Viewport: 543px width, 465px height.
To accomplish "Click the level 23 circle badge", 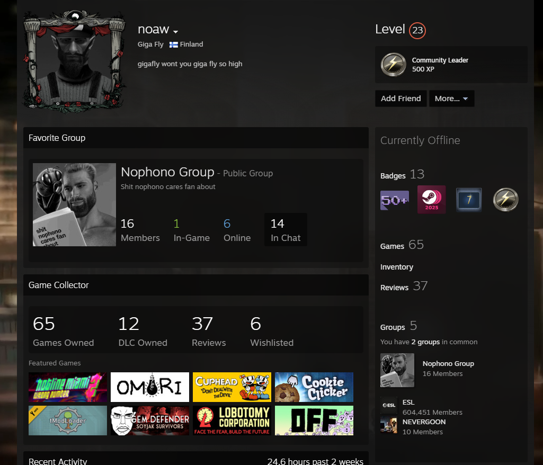I will coord(417,30).
